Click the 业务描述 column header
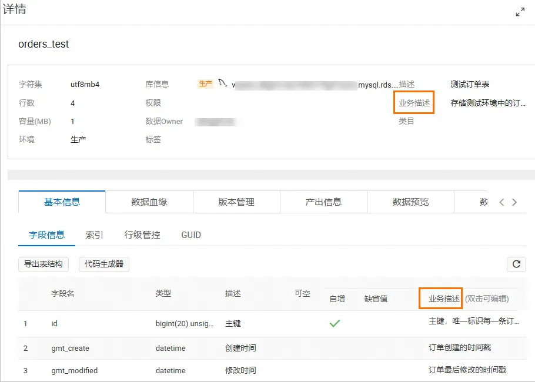Screen dimensions: 535x382 [444, 299]
